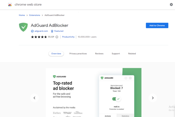Open the Support tab
This screenshot has height=117, width=175.
coord(116,53)
